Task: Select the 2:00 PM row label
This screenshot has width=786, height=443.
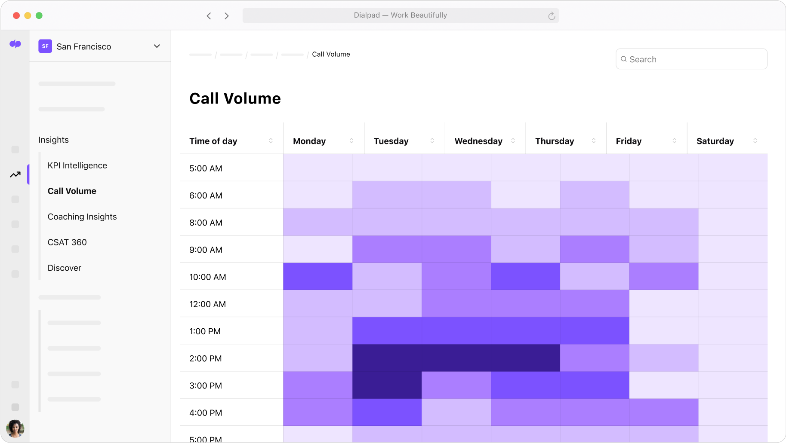Action: click(206, 358)
